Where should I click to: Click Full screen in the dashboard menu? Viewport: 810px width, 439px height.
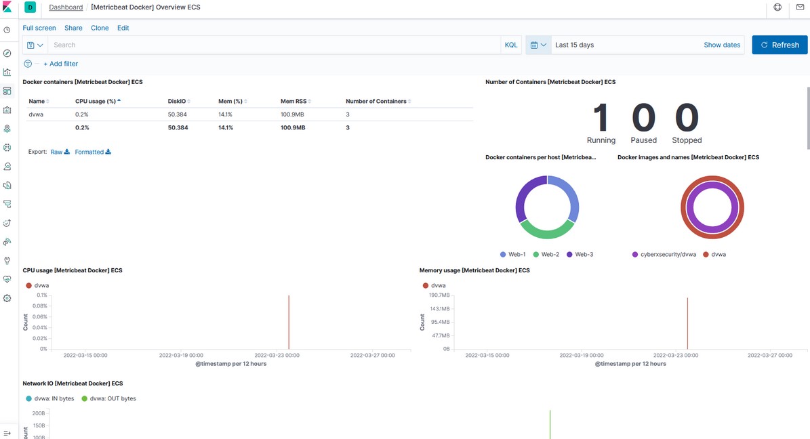tap(39, 28)
